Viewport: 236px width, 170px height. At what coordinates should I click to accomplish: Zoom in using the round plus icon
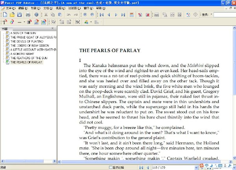[85, 14]
